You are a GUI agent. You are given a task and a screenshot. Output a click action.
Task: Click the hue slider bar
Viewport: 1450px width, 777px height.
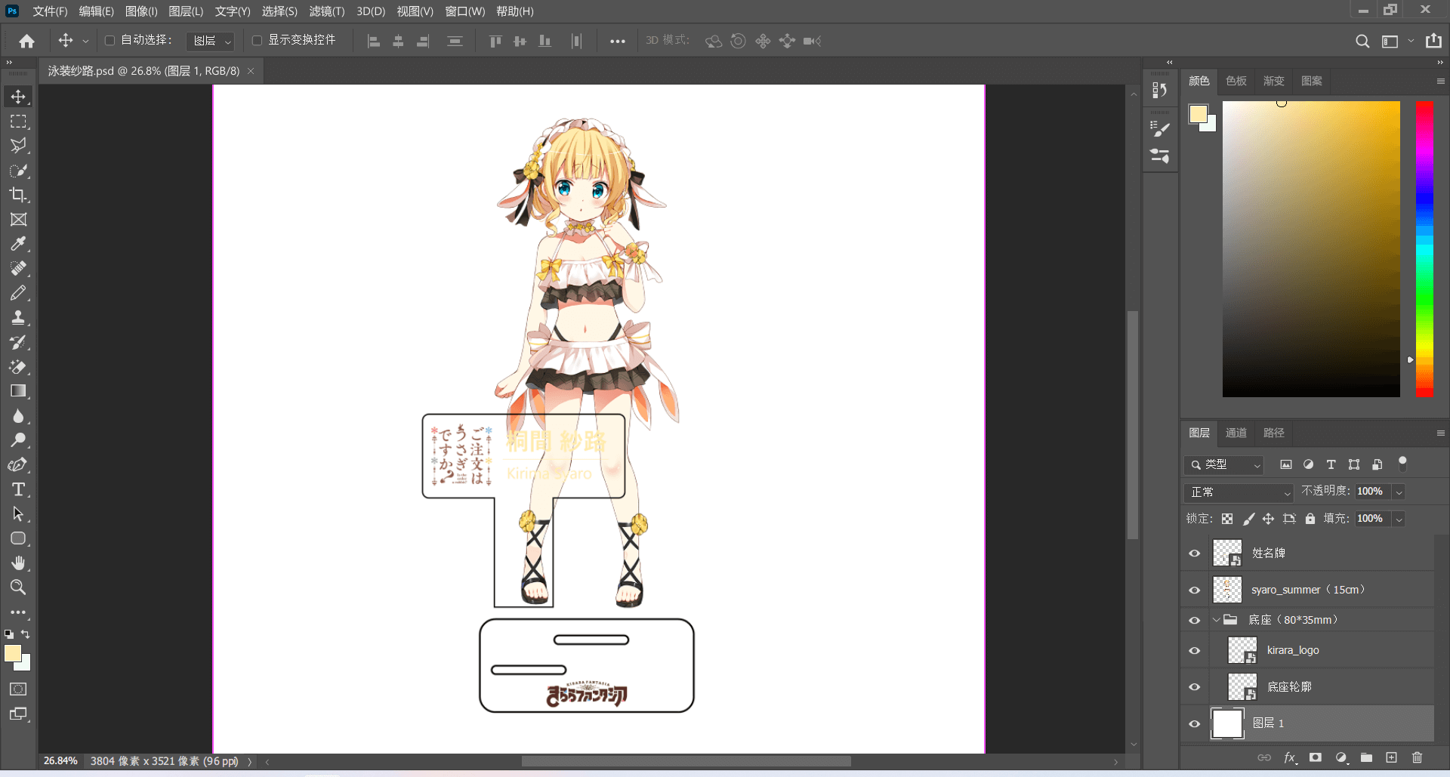(1424, 249)
